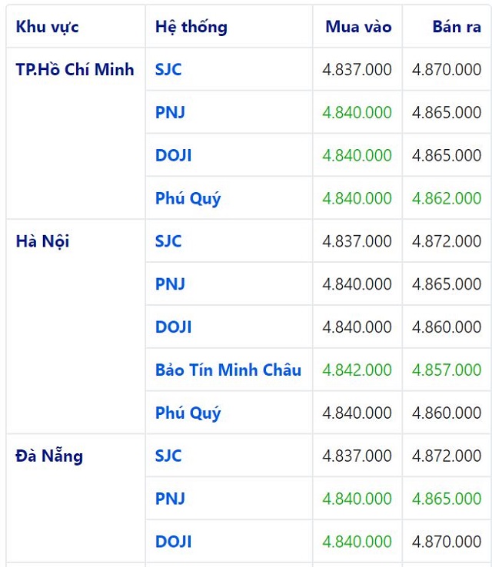This screenshot has width=492, height=567.
Task: Open the DOJI link in the Đà Nẵng section
Action: coord(173,542)
